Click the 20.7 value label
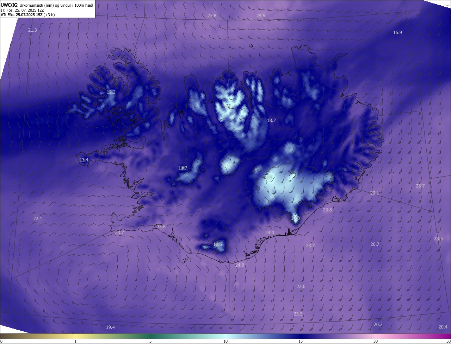451x344 pixels. click(375, 244)
